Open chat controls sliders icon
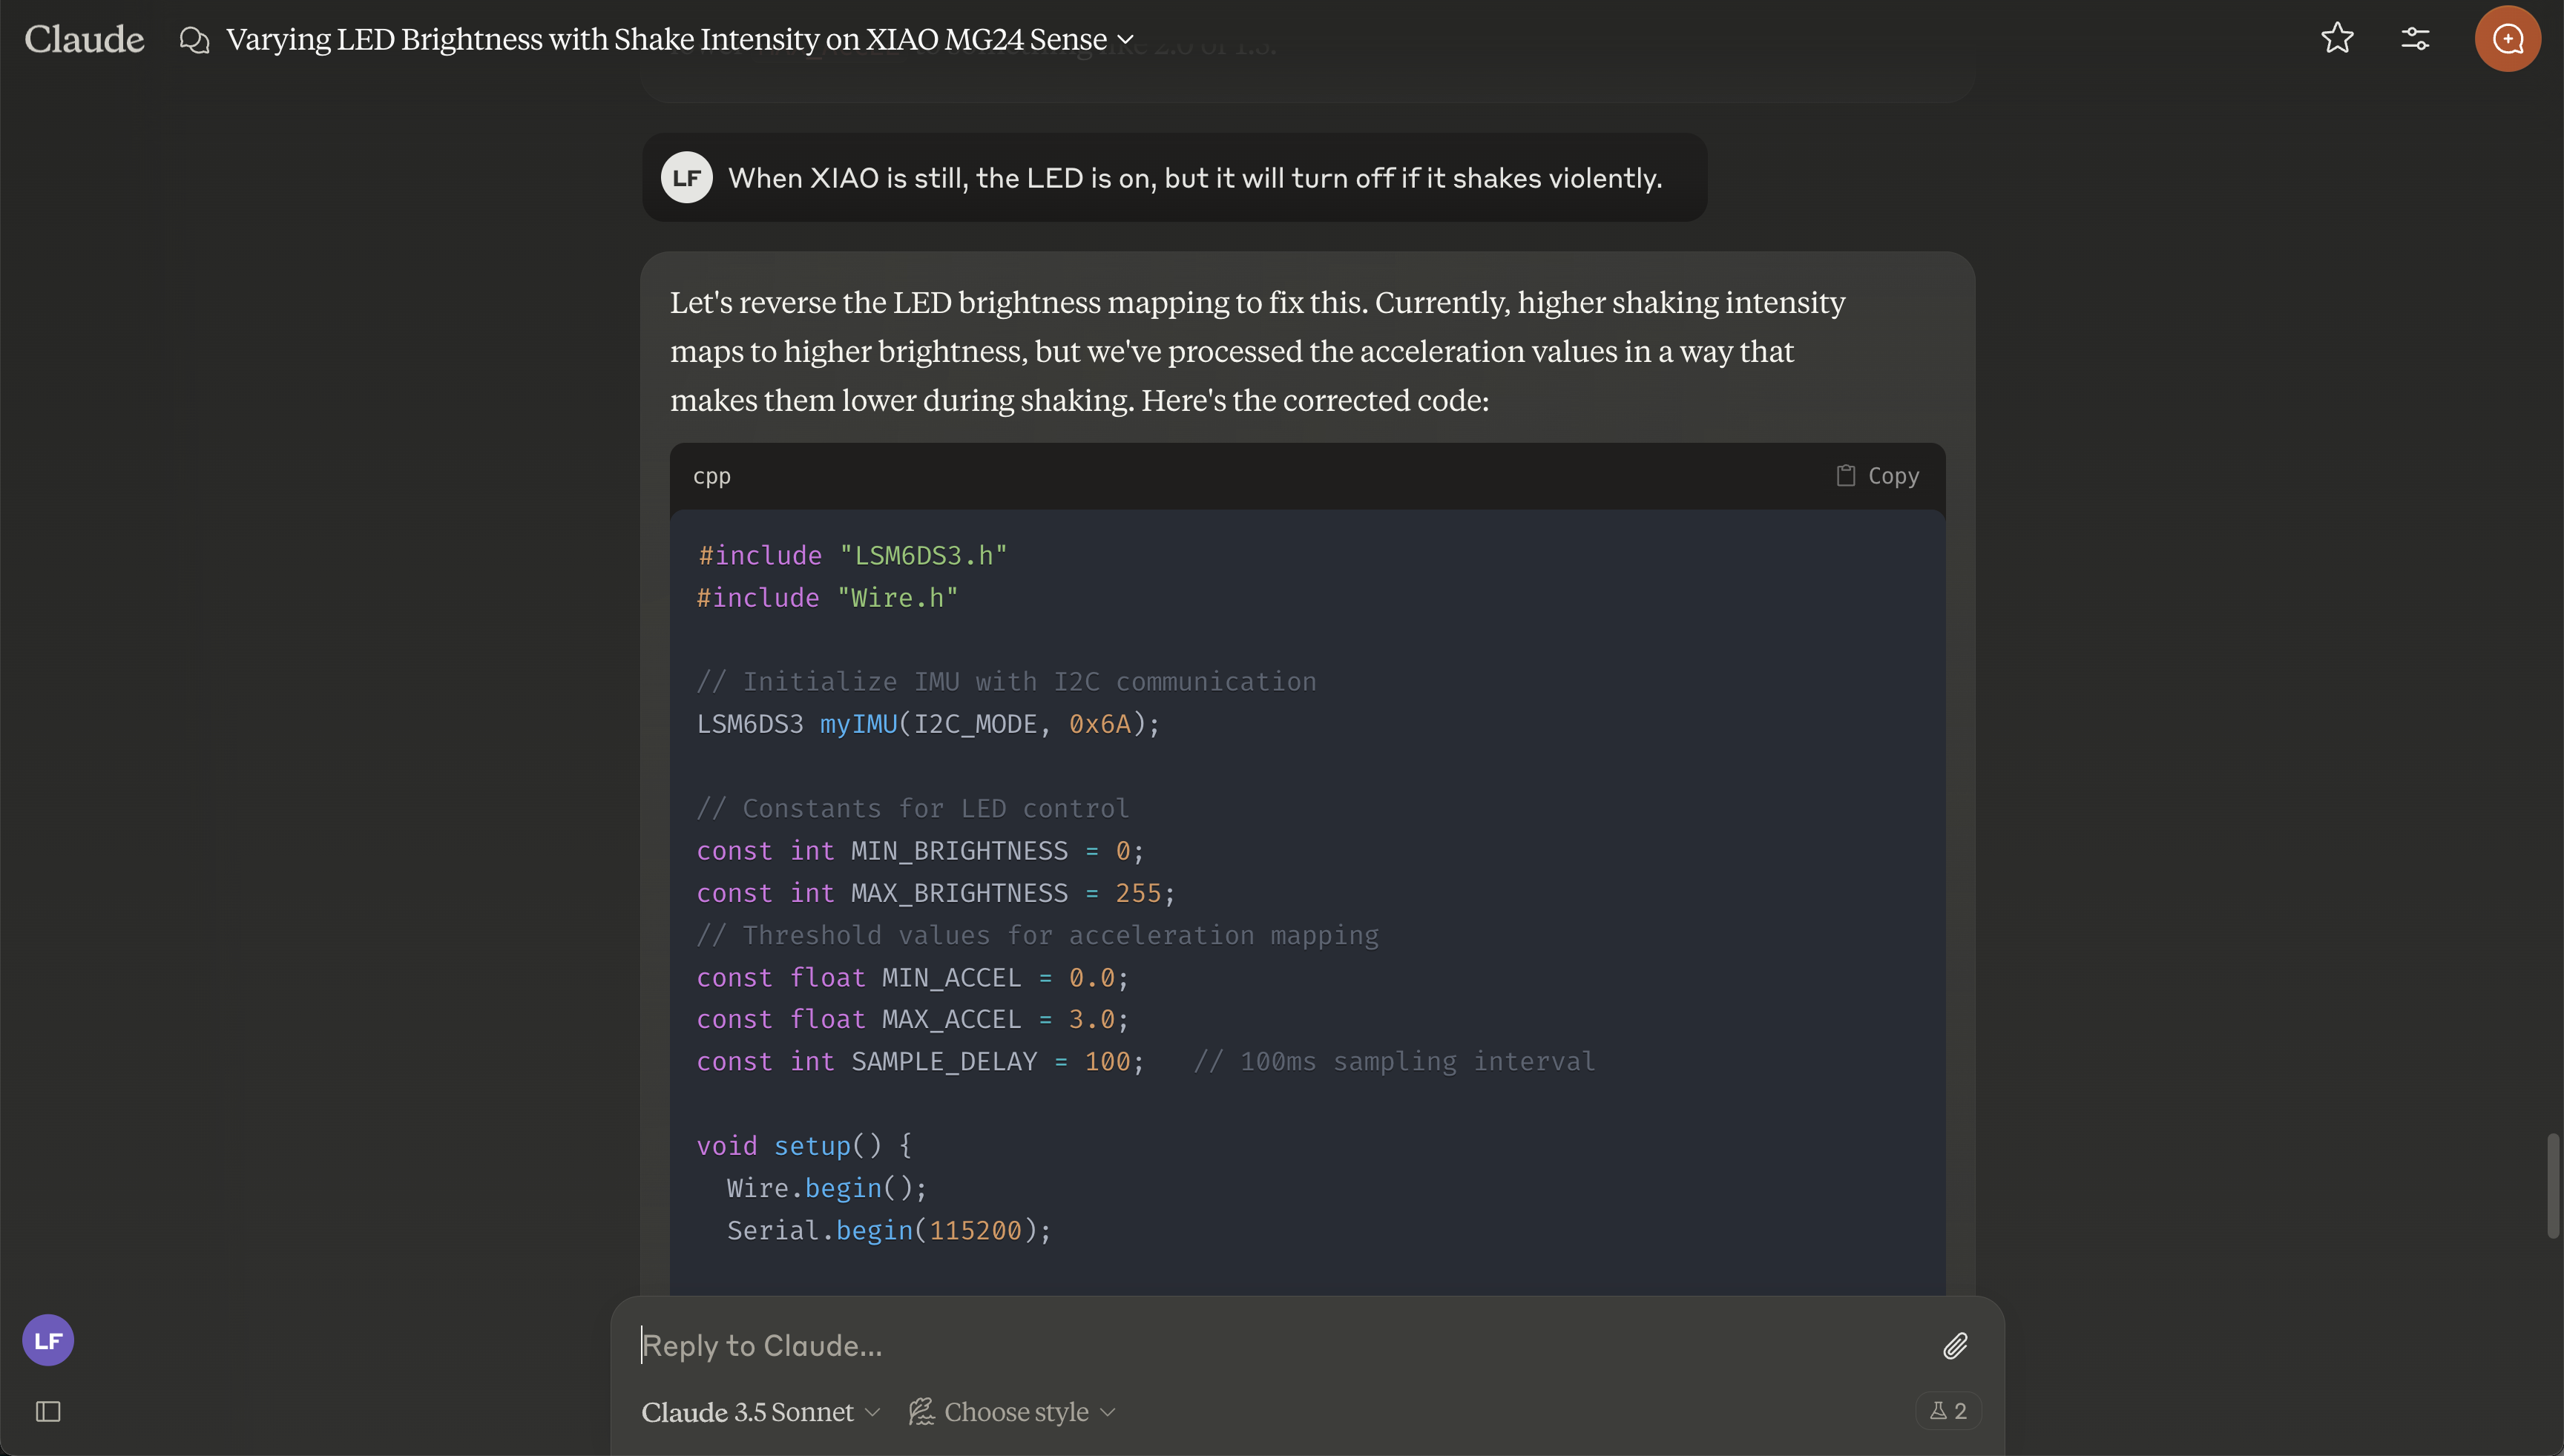The height and width of the screenshot is (1456, 2564). [x=2415, y=38]
